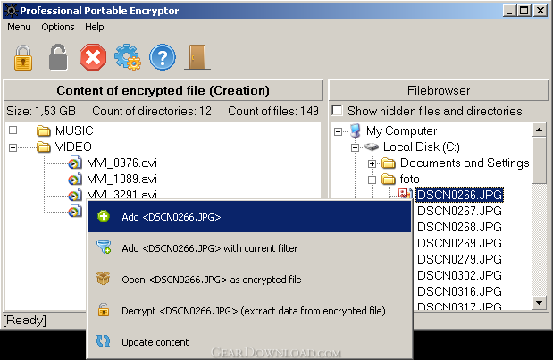Collapse the VIDEO folder node
Screen dimensions: 553x360
[x=13, y=147]
